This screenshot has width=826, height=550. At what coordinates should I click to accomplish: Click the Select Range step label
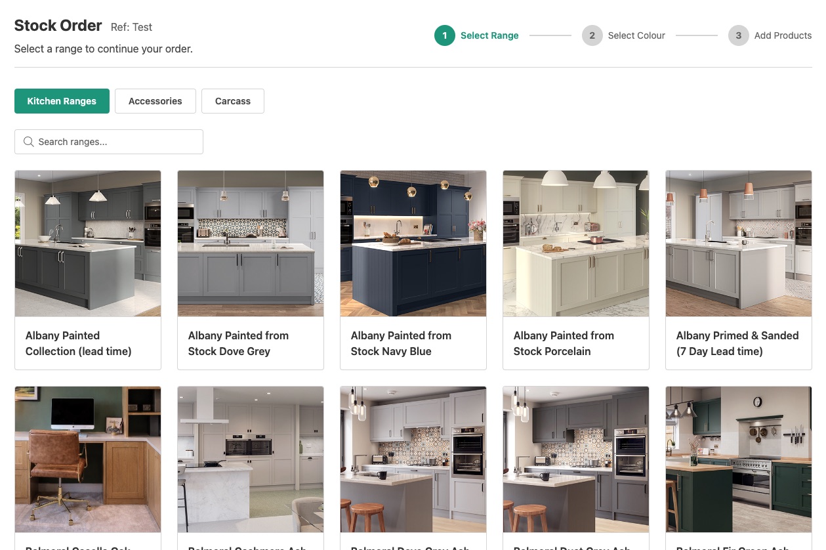[489, 35]
